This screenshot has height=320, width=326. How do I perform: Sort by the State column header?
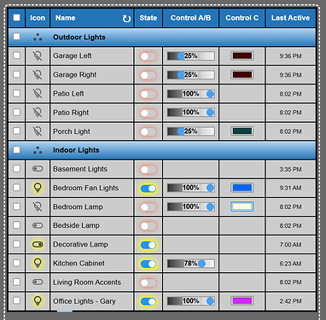148,18
